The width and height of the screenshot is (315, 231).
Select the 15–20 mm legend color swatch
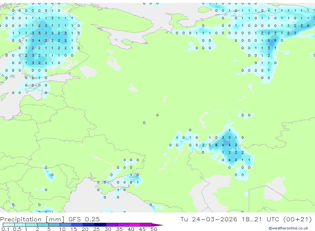click(77, 225)
